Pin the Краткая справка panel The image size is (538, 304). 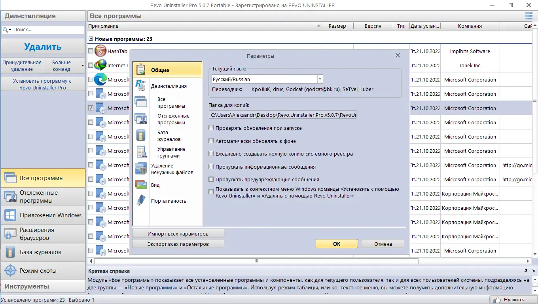(526, 271)
